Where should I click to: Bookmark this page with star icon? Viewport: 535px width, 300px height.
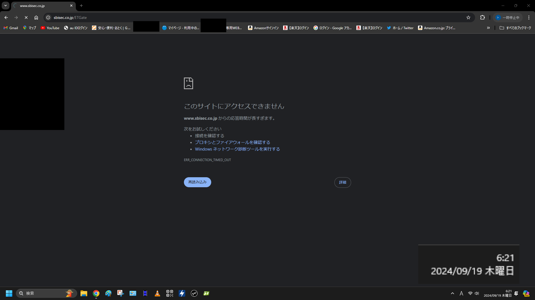point(468,17)
